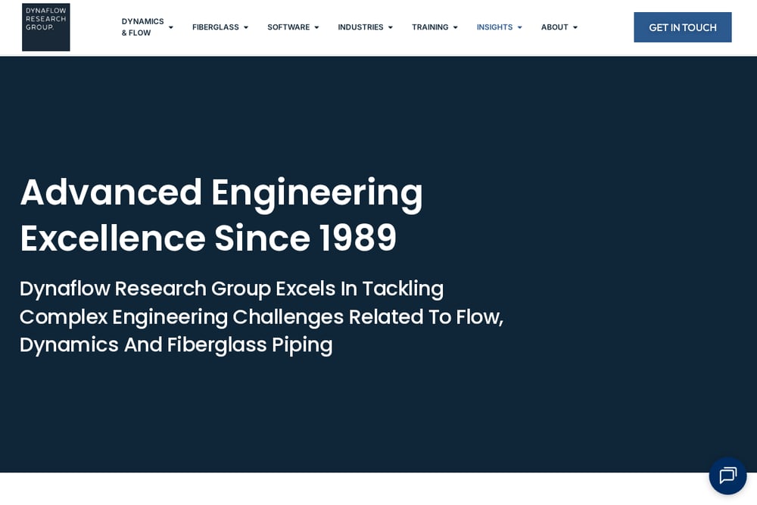This screenshot has width=757, height=505.
Task: Click the Get In Touch button
Action: [x=682, y=27]
